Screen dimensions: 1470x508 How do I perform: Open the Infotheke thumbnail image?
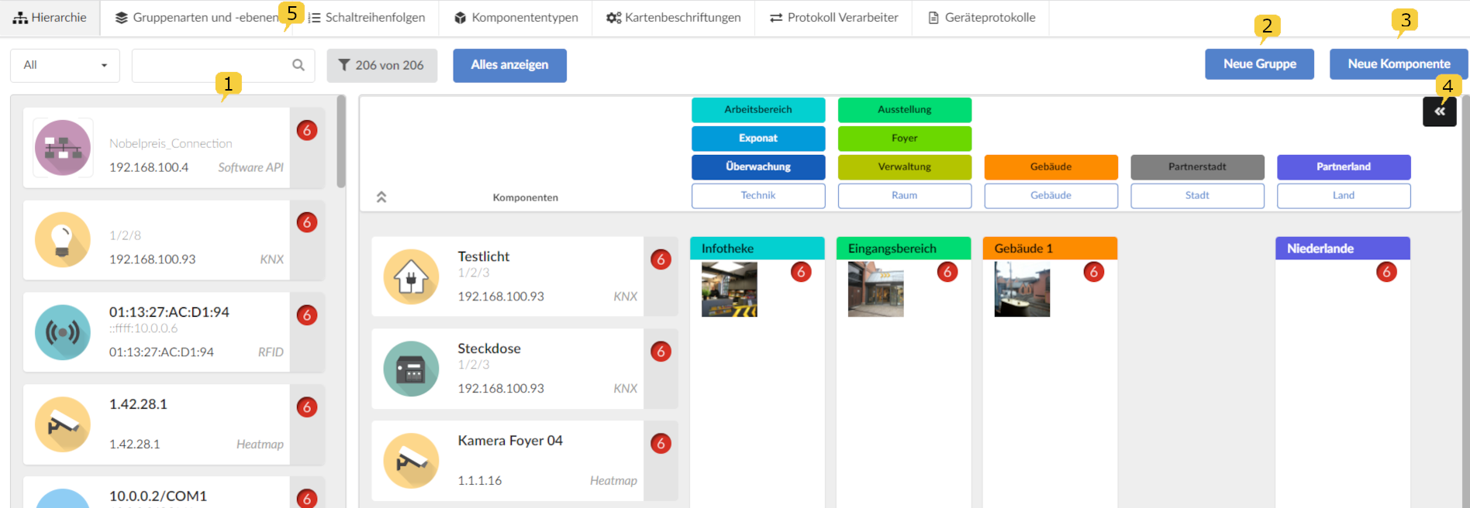pos(730,289)
